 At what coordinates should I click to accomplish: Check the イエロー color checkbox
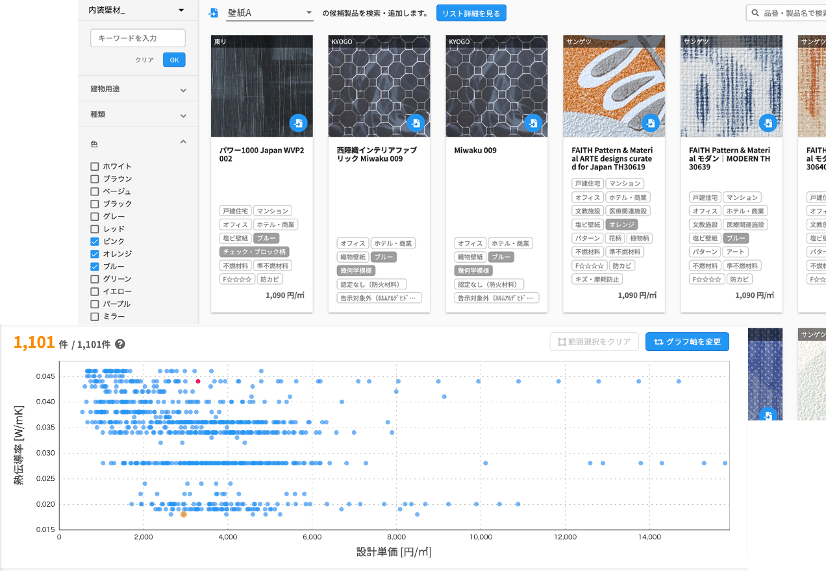pyautogui.click(x=95, y=291)
